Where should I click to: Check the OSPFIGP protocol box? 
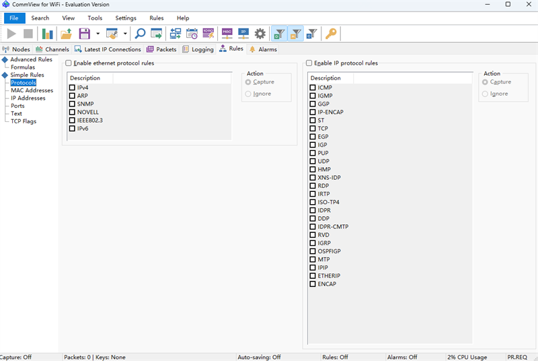click(x=313, y=251)
